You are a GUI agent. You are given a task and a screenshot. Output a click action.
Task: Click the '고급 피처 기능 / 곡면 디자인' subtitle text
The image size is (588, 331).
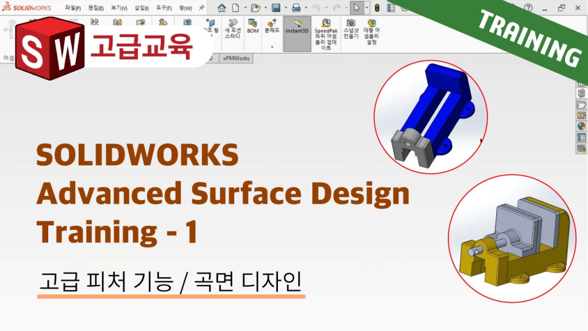171,282
